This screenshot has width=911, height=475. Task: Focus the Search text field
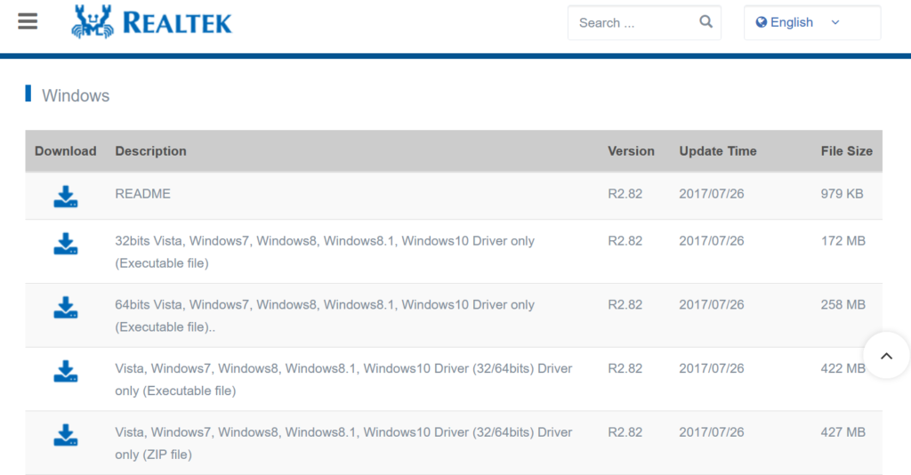(x=636, y=22)
